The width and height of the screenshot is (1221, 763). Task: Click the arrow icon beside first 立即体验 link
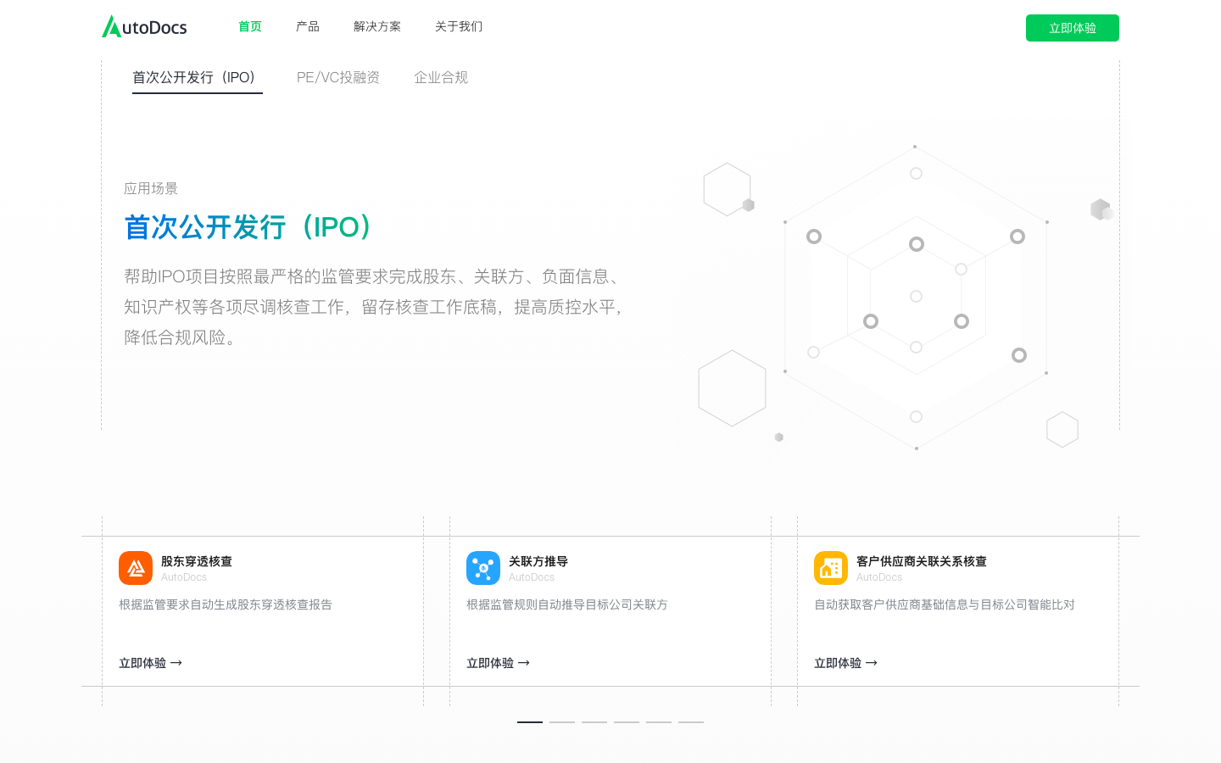click(176, 663)
